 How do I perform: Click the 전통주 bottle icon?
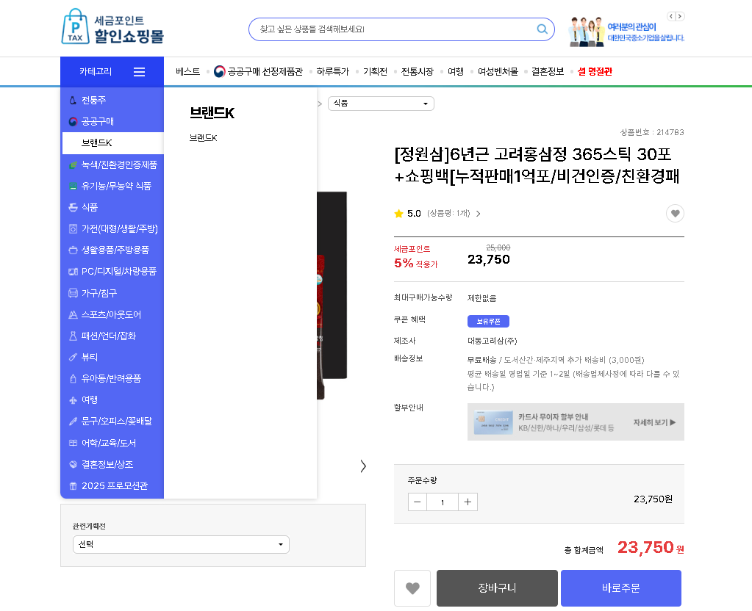pos(73,100)
